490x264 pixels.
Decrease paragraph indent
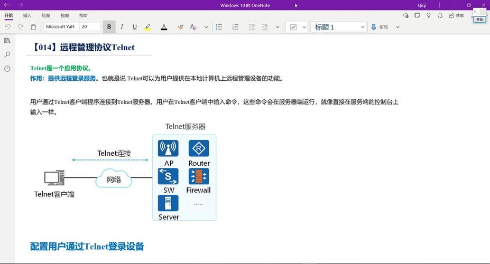pyautogui.click(x=252, y=27)
